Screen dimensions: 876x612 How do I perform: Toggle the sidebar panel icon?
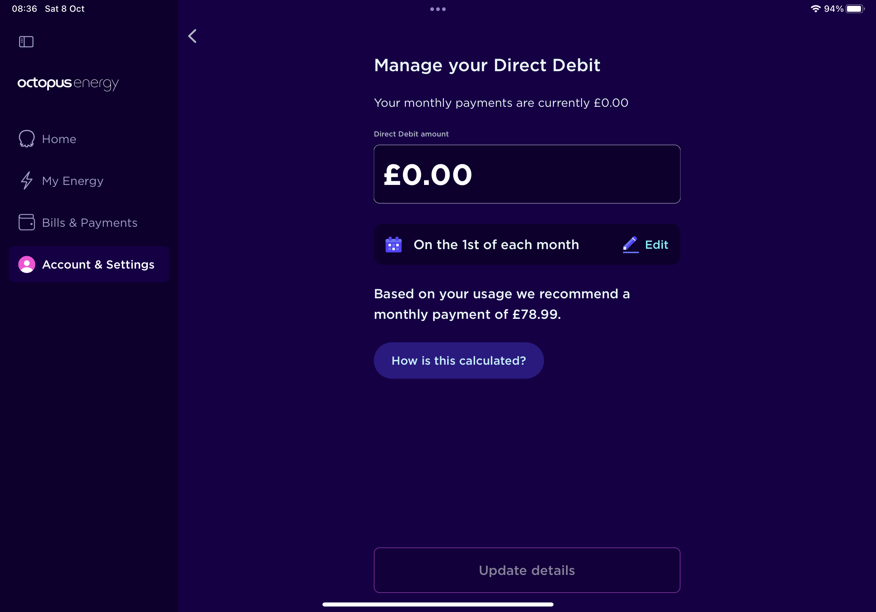(x=26, y=41)
